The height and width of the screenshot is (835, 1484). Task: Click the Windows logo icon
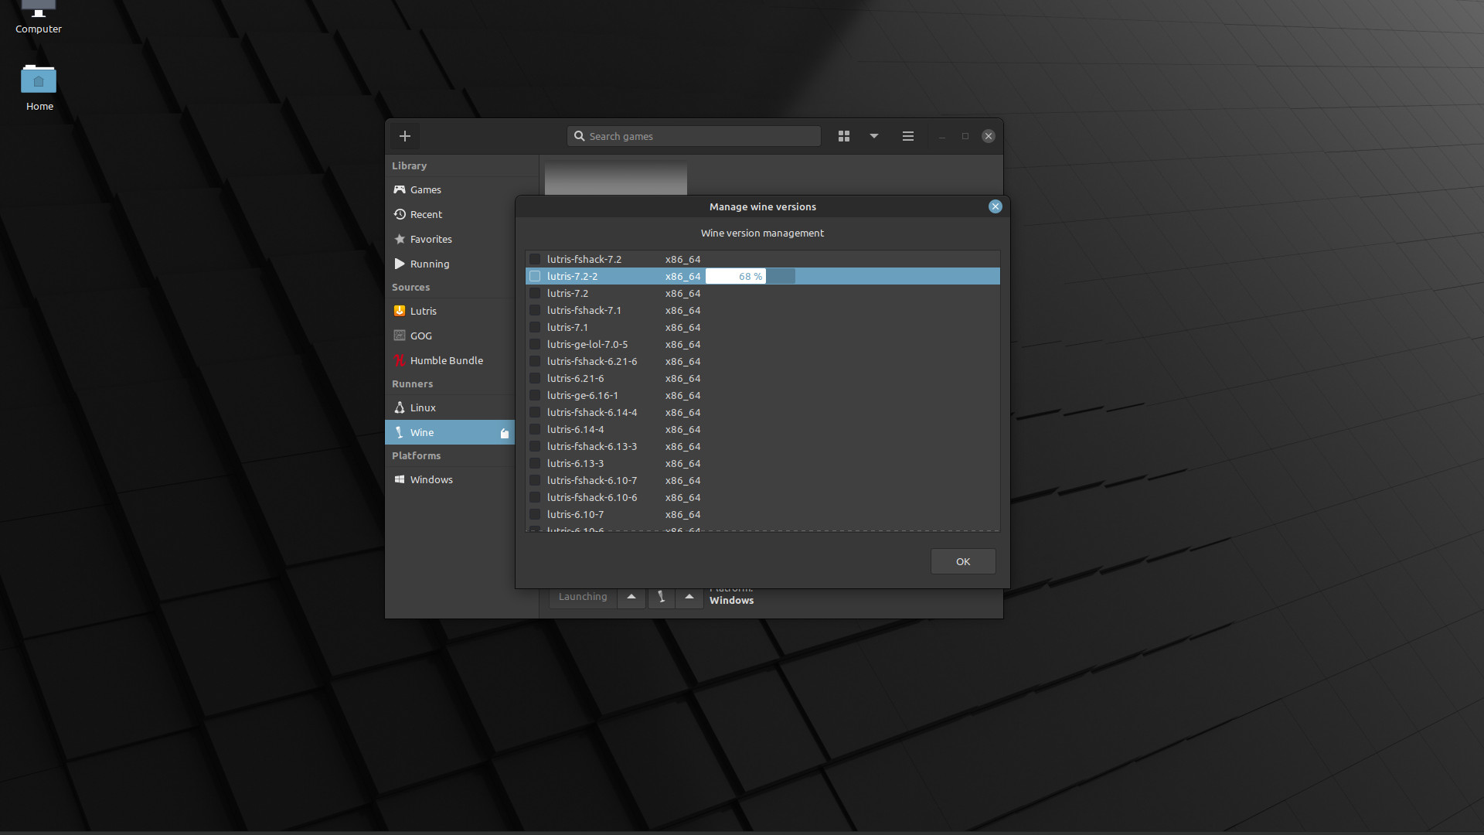(x=400, y=479)
